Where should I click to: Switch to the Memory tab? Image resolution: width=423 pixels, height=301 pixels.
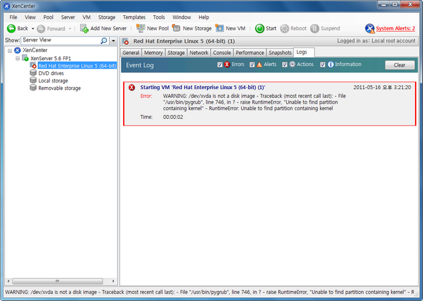153,53
